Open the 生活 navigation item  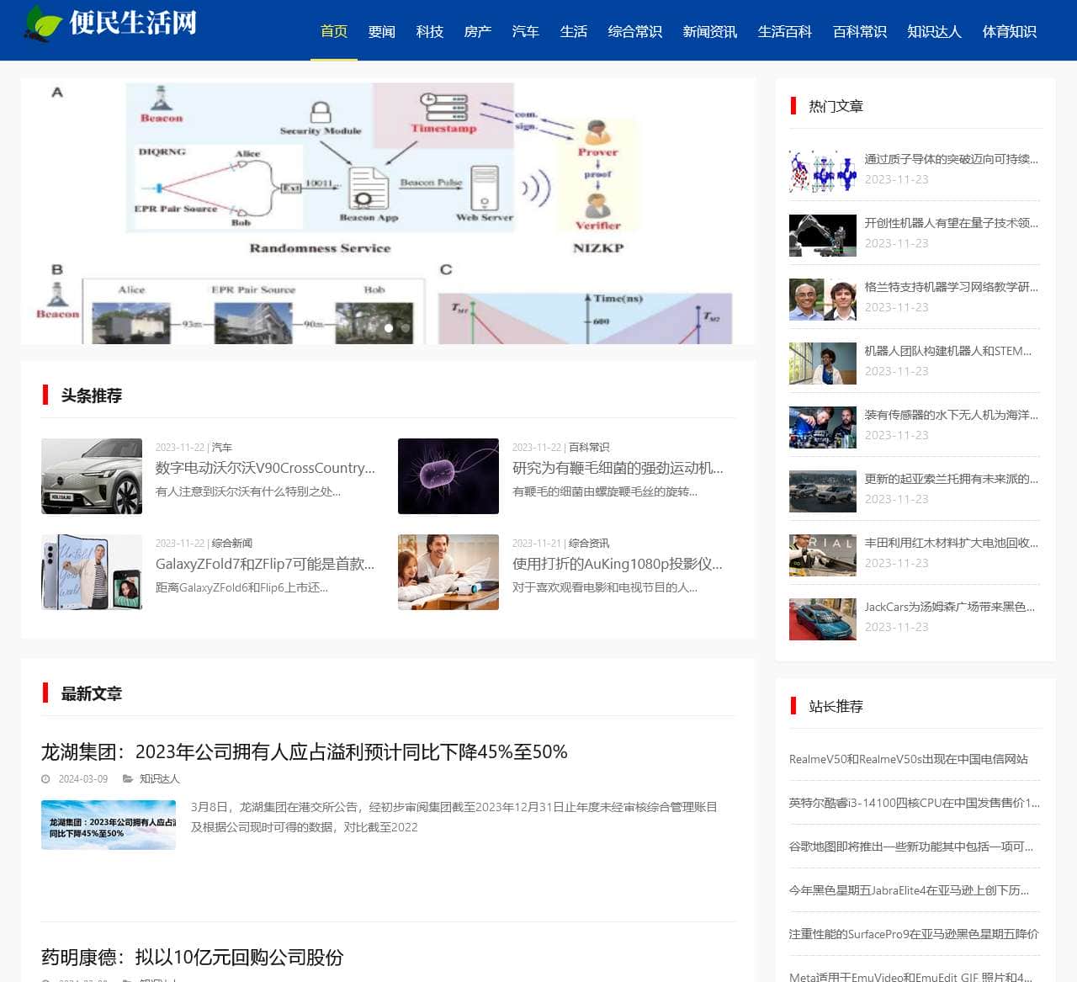pos(574,31)
